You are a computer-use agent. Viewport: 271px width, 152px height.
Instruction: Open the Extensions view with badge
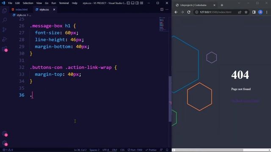[x=5, y=49]
